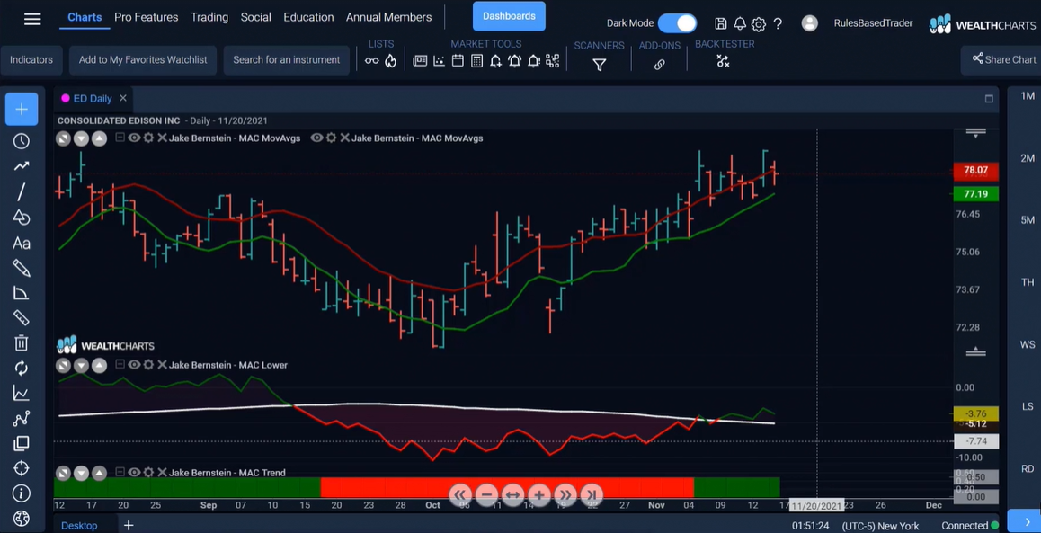The width and height of the screenshot is (1041, 533).
Task: Move the main price pane down
Action: (81, 138)
